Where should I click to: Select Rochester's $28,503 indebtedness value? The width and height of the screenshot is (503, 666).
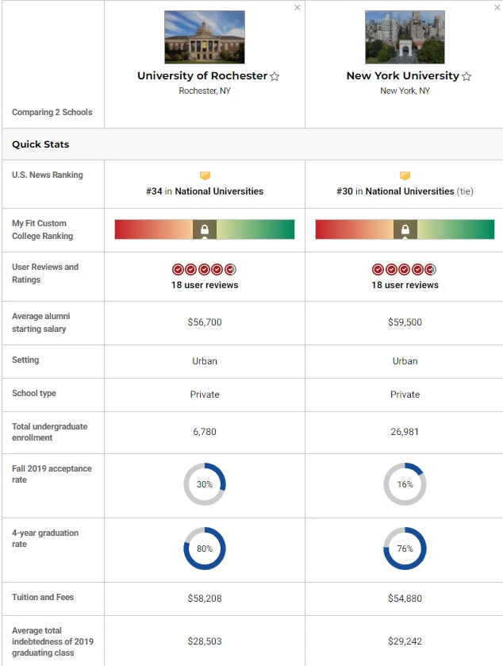point(205,641)
